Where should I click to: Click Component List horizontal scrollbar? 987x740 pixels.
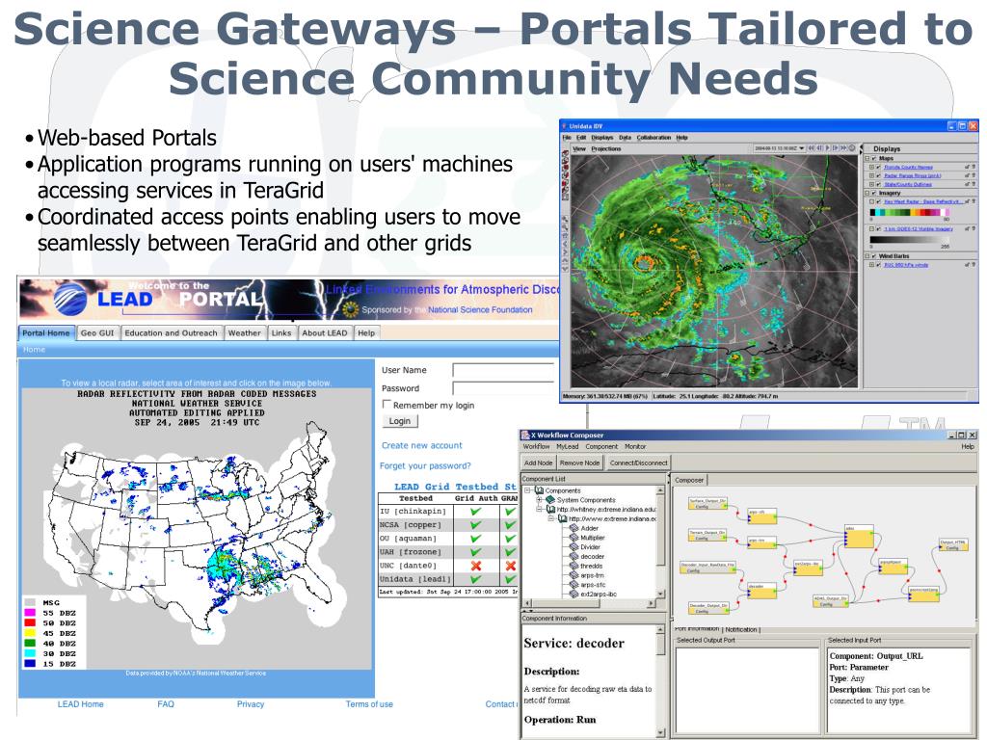589,603
